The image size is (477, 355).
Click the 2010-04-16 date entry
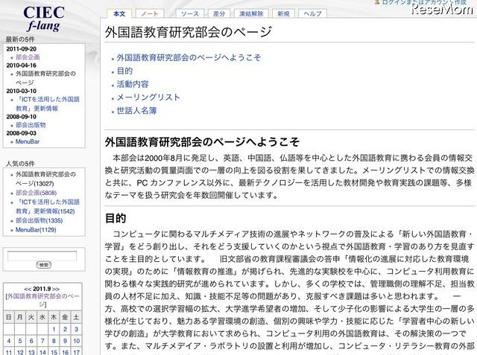tap(22, 65)
